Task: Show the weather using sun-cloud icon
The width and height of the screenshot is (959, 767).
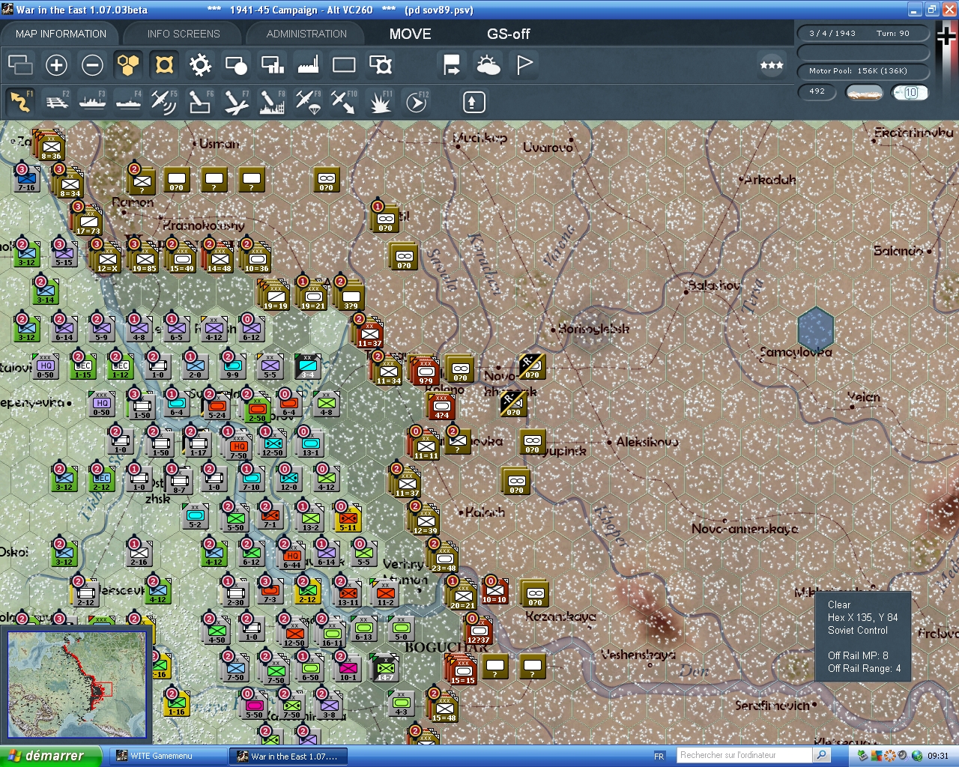Action: [488, 65]
